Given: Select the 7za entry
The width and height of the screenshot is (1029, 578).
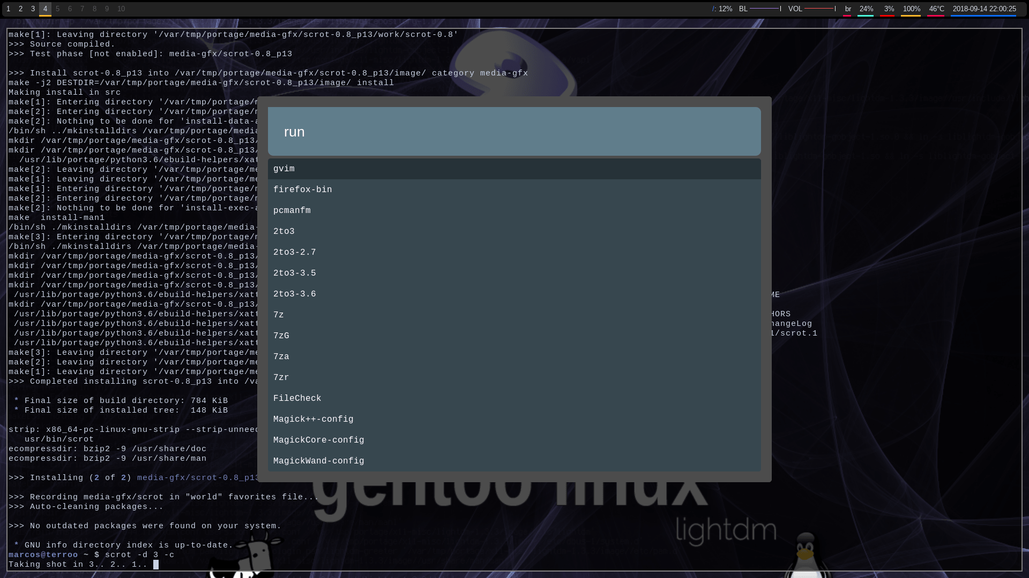Looking at the screenshot, I should pos(514,356).
